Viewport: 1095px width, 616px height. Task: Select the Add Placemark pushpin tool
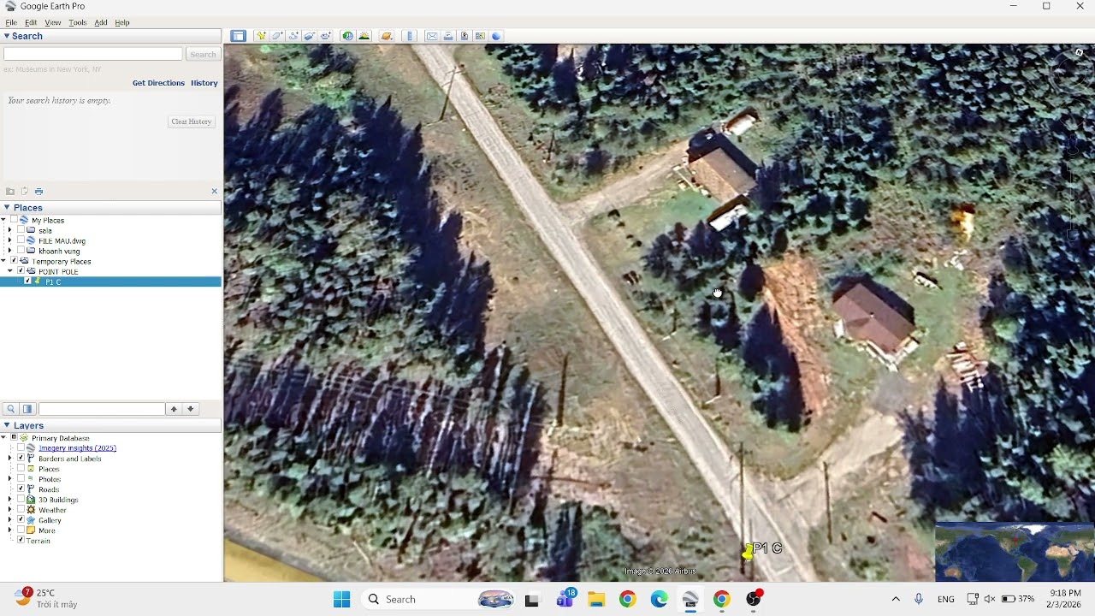point(261,36)
